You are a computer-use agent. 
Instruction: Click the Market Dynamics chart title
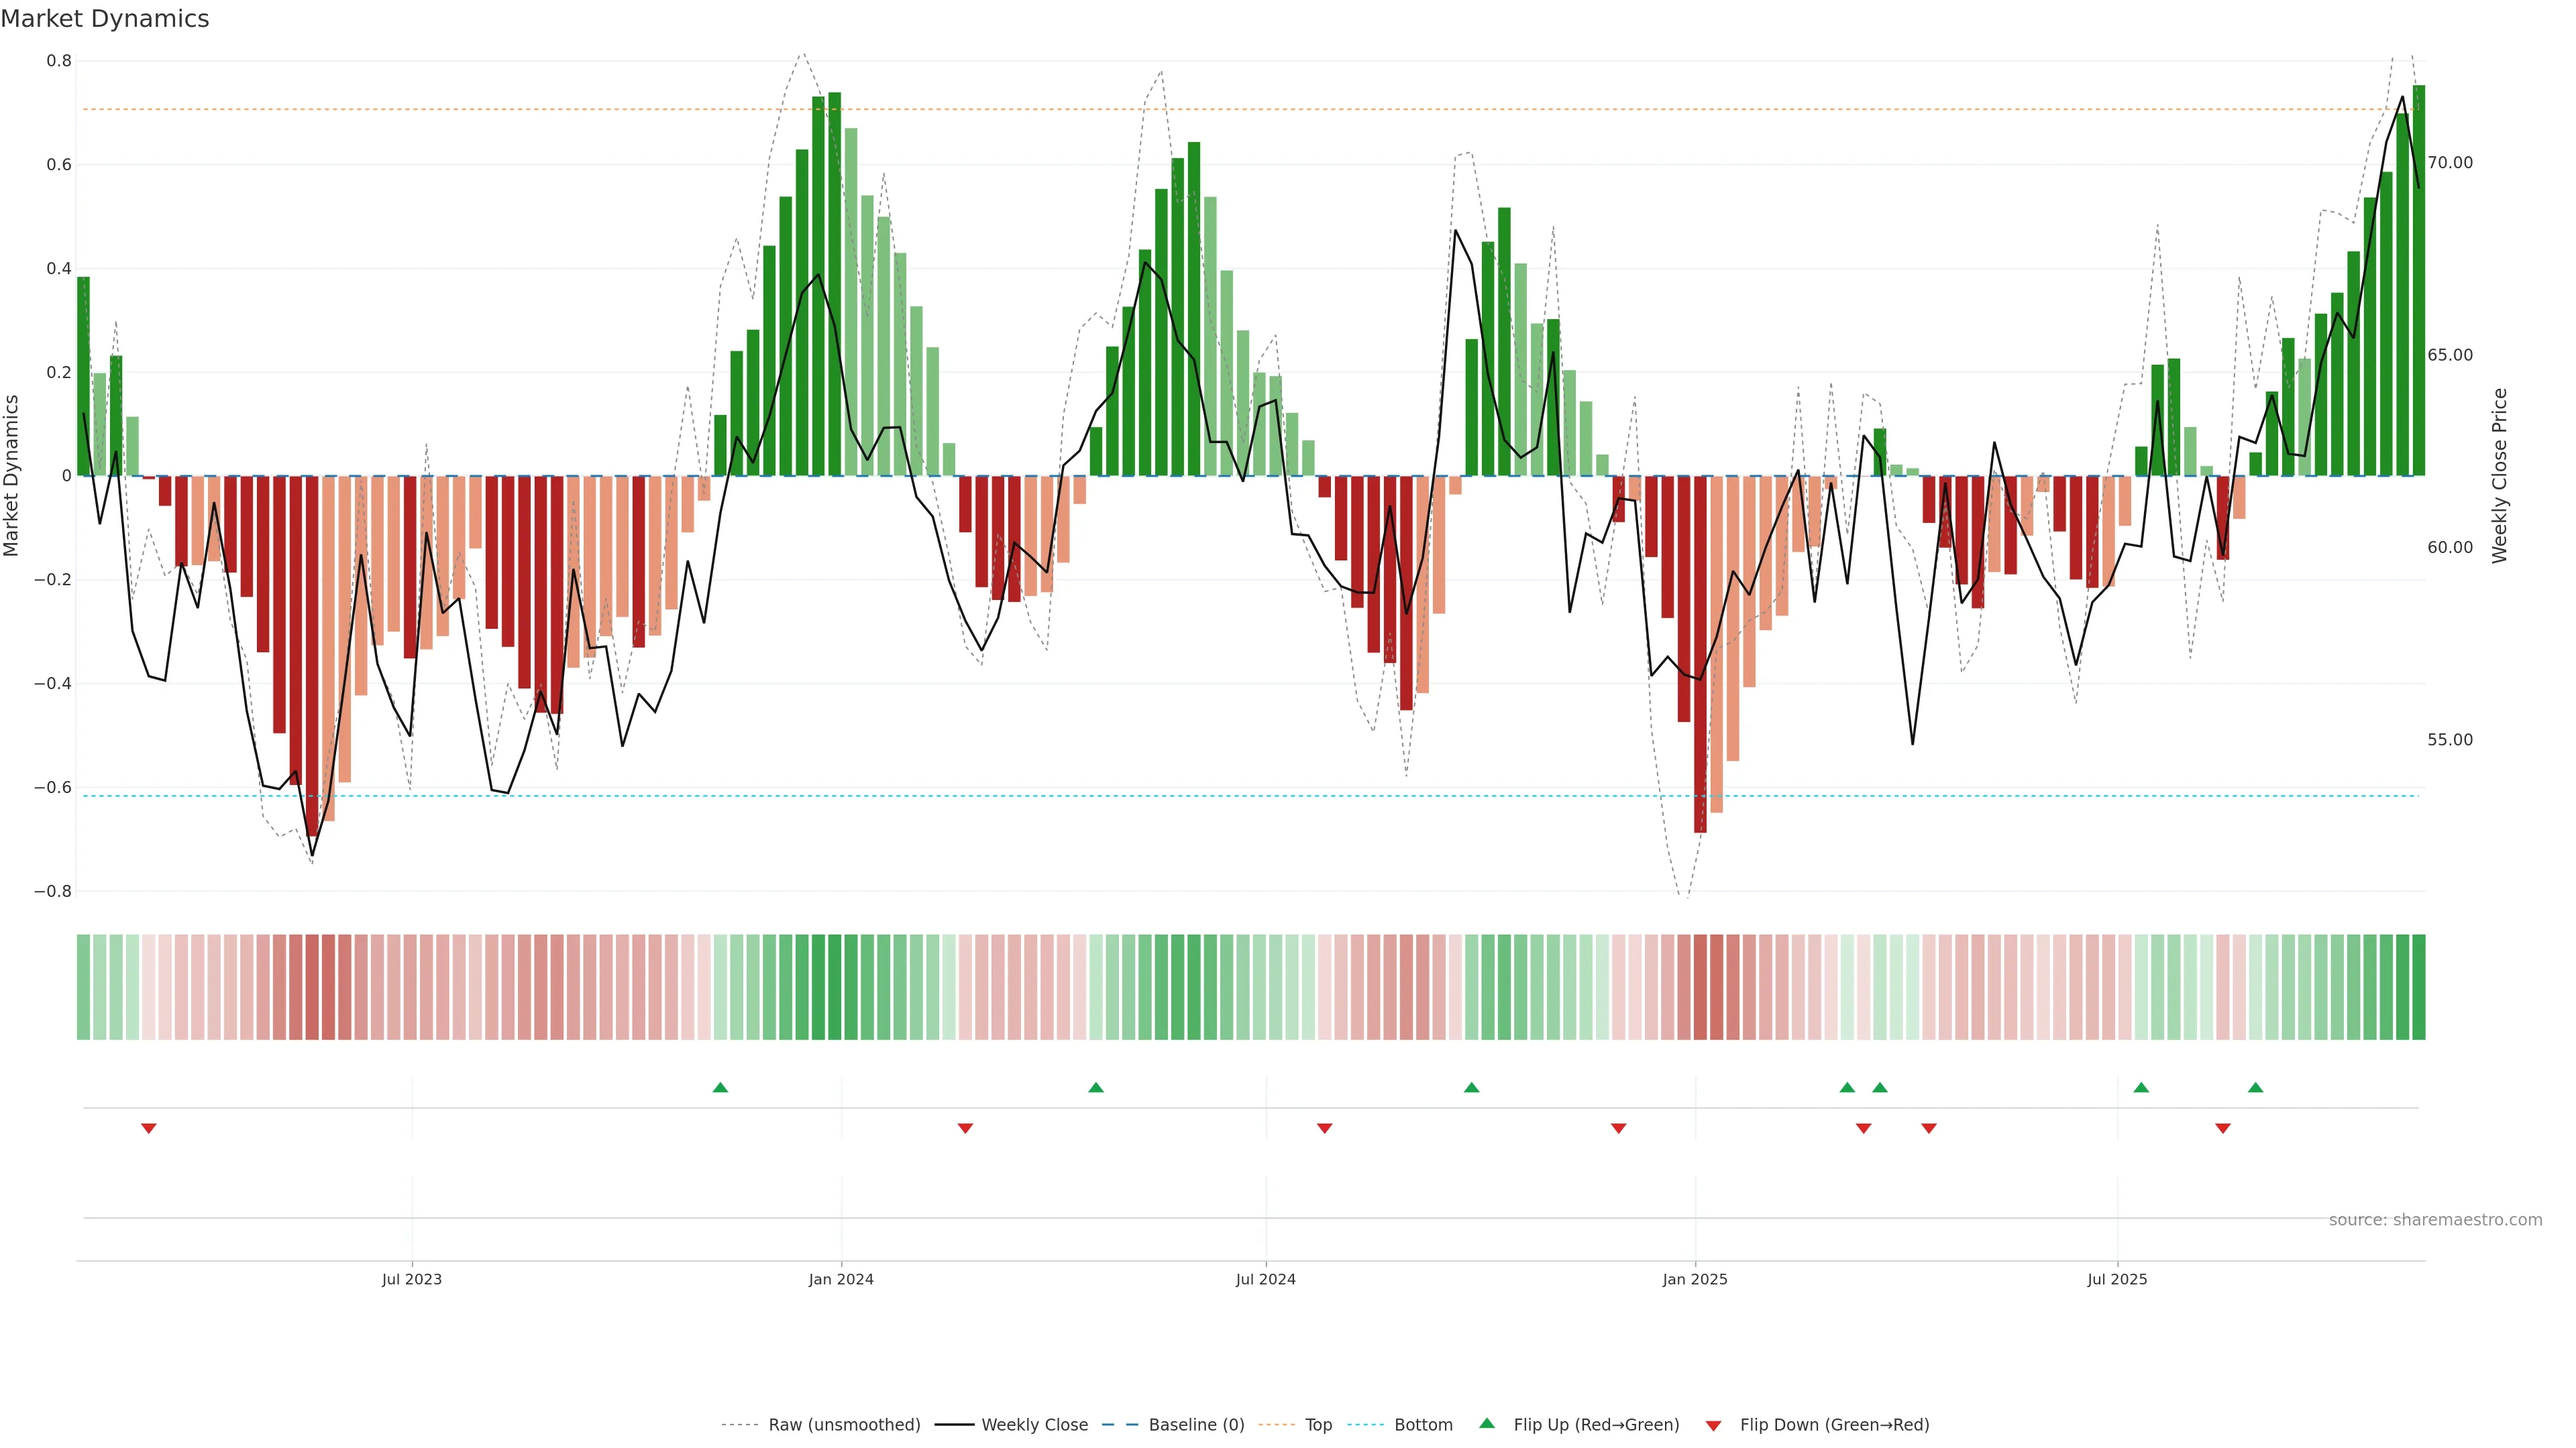(x=105, y=19)
